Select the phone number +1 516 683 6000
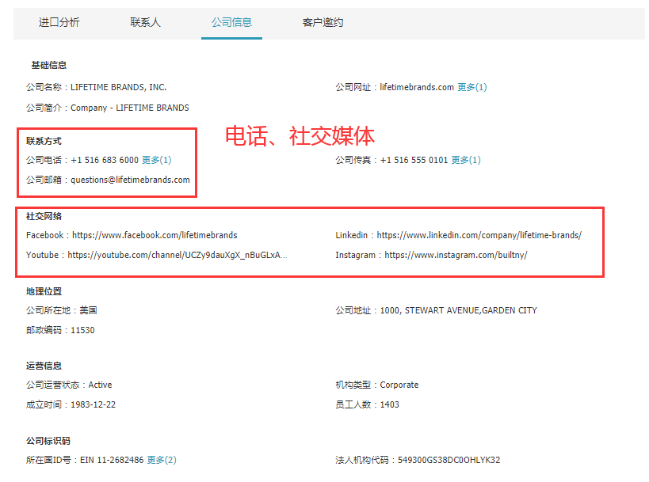649x482 pixels. tap(105, 160)
